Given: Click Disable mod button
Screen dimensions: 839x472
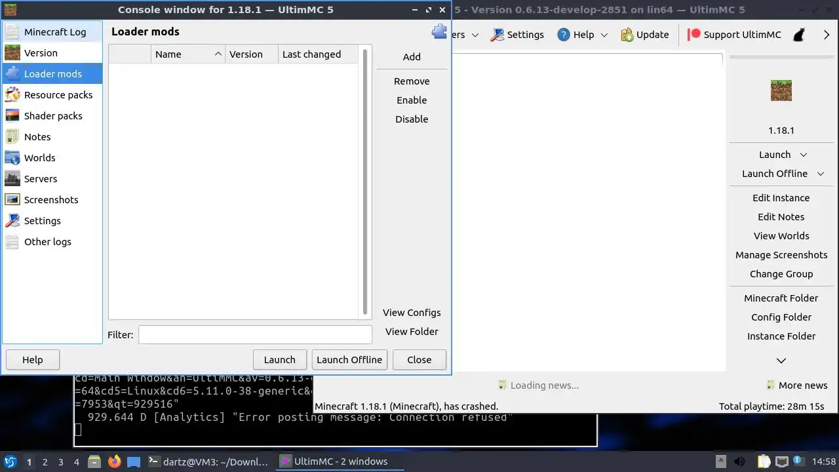Looking at the screenshot, I should coord(412,119).
